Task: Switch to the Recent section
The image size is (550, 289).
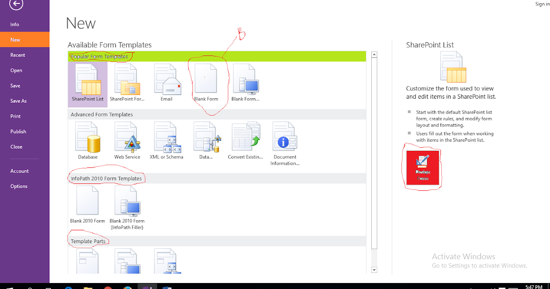Action: [17, 55]
